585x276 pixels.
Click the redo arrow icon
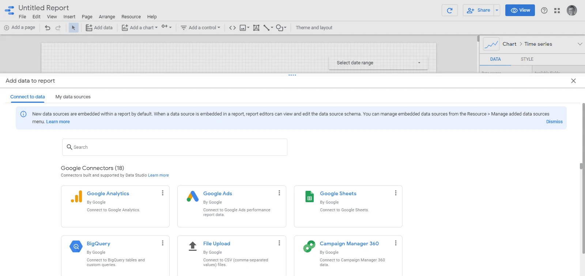pyautogui.click(x=58, y=28)
